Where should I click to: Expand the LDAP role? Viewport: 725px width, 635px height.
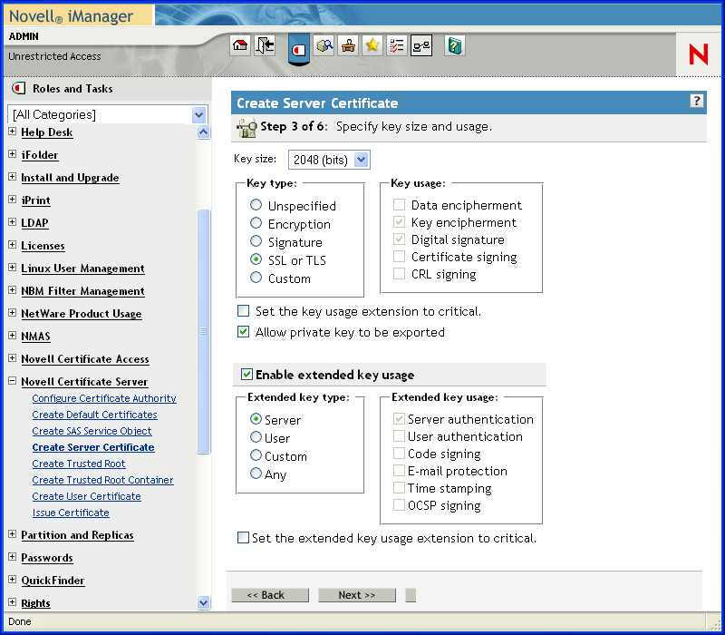point(13,222)
